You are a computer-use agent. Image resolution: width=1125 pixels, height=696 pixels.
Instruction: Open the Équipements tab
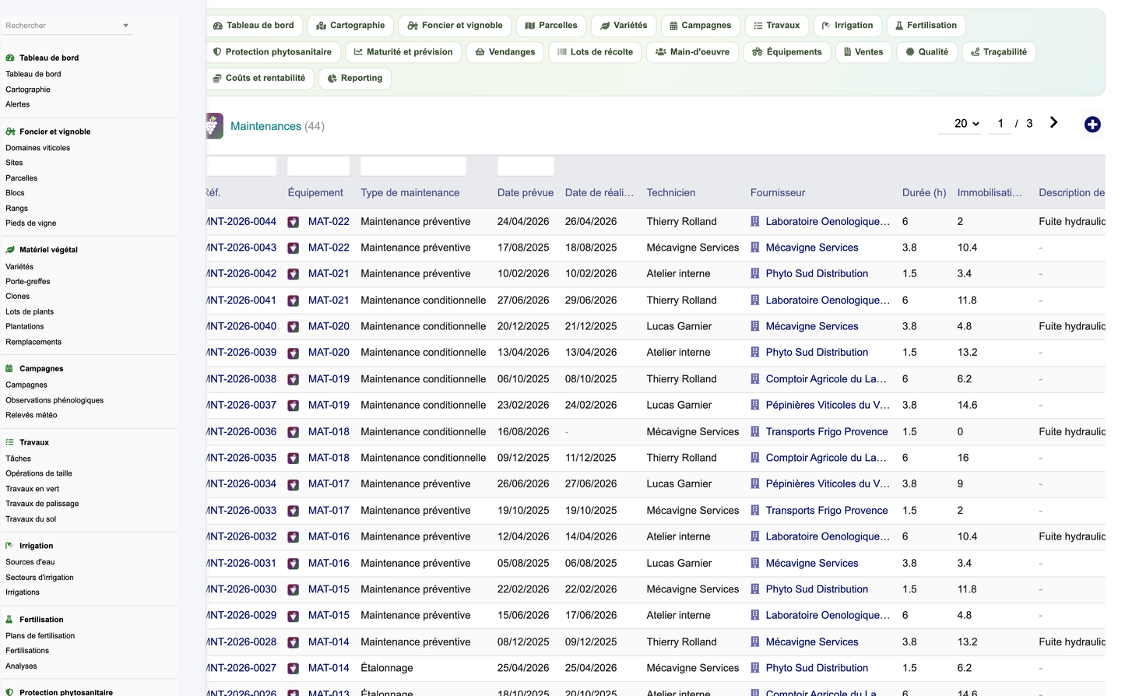pos(787,52)
